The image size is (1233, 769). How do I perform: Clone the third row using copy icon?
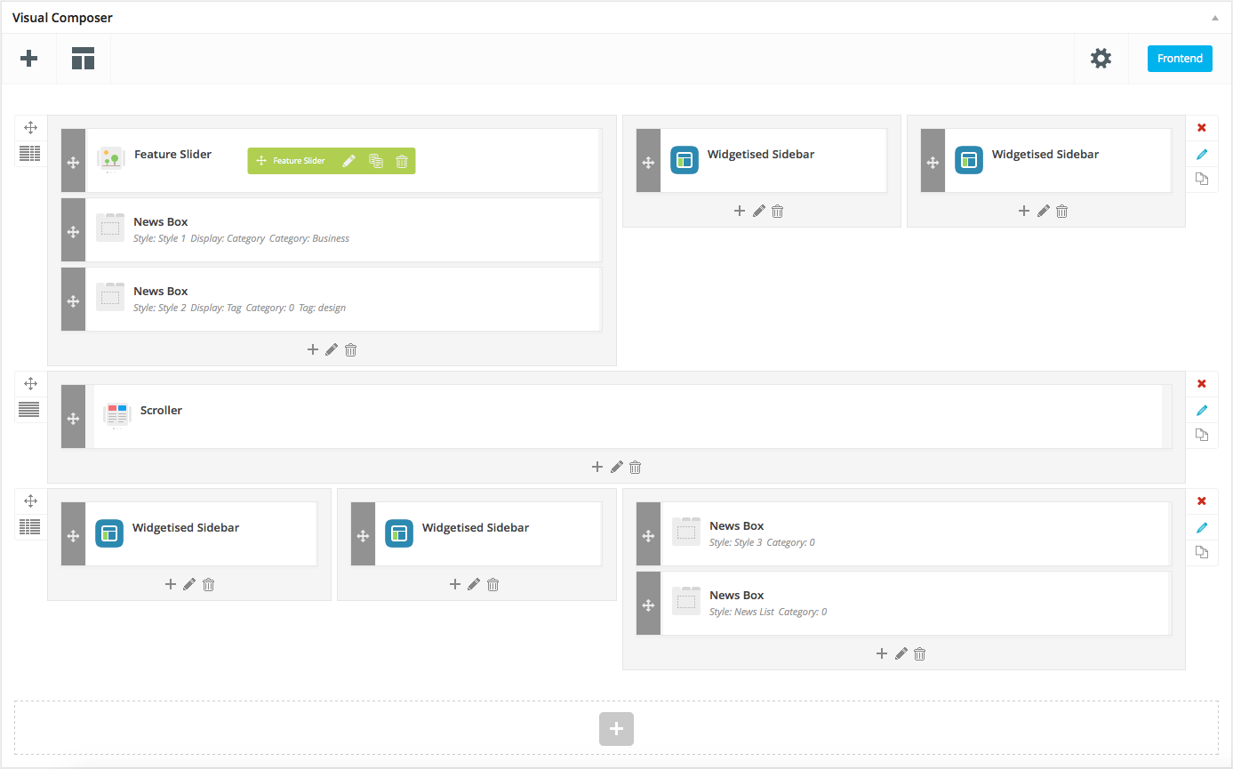1202,552
